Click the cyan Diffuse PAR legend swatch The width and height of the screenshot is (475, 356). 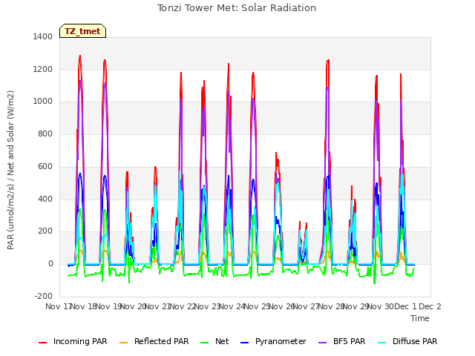pos(382,343)
